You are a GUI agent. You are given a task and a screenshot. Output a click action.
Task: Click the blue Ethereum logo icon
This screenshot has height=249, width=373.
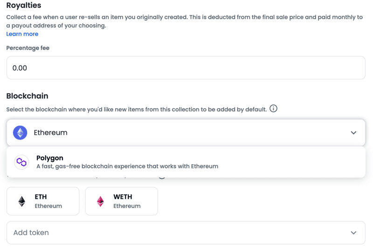20,132
